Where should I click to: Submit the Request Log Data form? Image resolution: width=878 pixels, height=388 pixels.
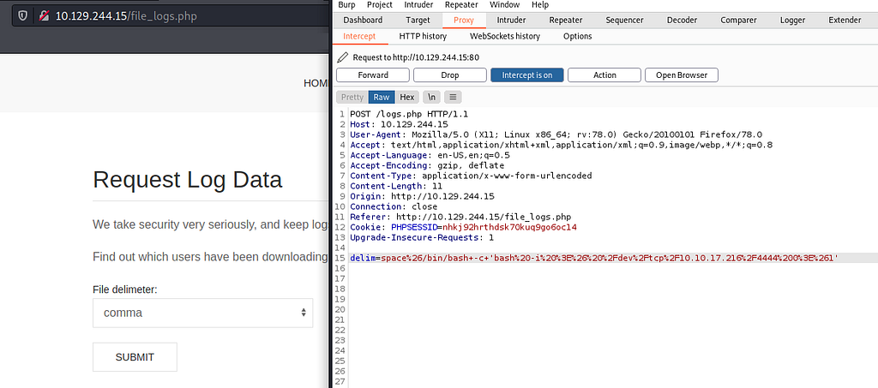click(x=135, y=357)
